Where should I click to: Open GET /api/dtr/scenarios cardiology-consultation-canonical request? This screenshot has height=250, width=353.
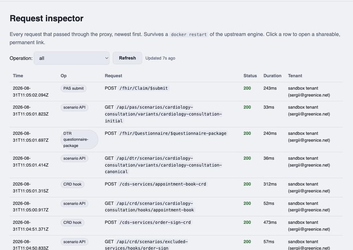(163, 165)
